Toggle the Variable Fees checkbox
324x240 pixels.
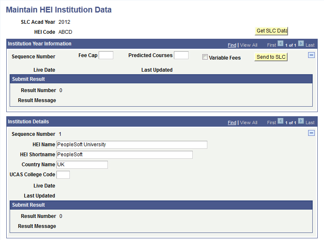point(205,57)
